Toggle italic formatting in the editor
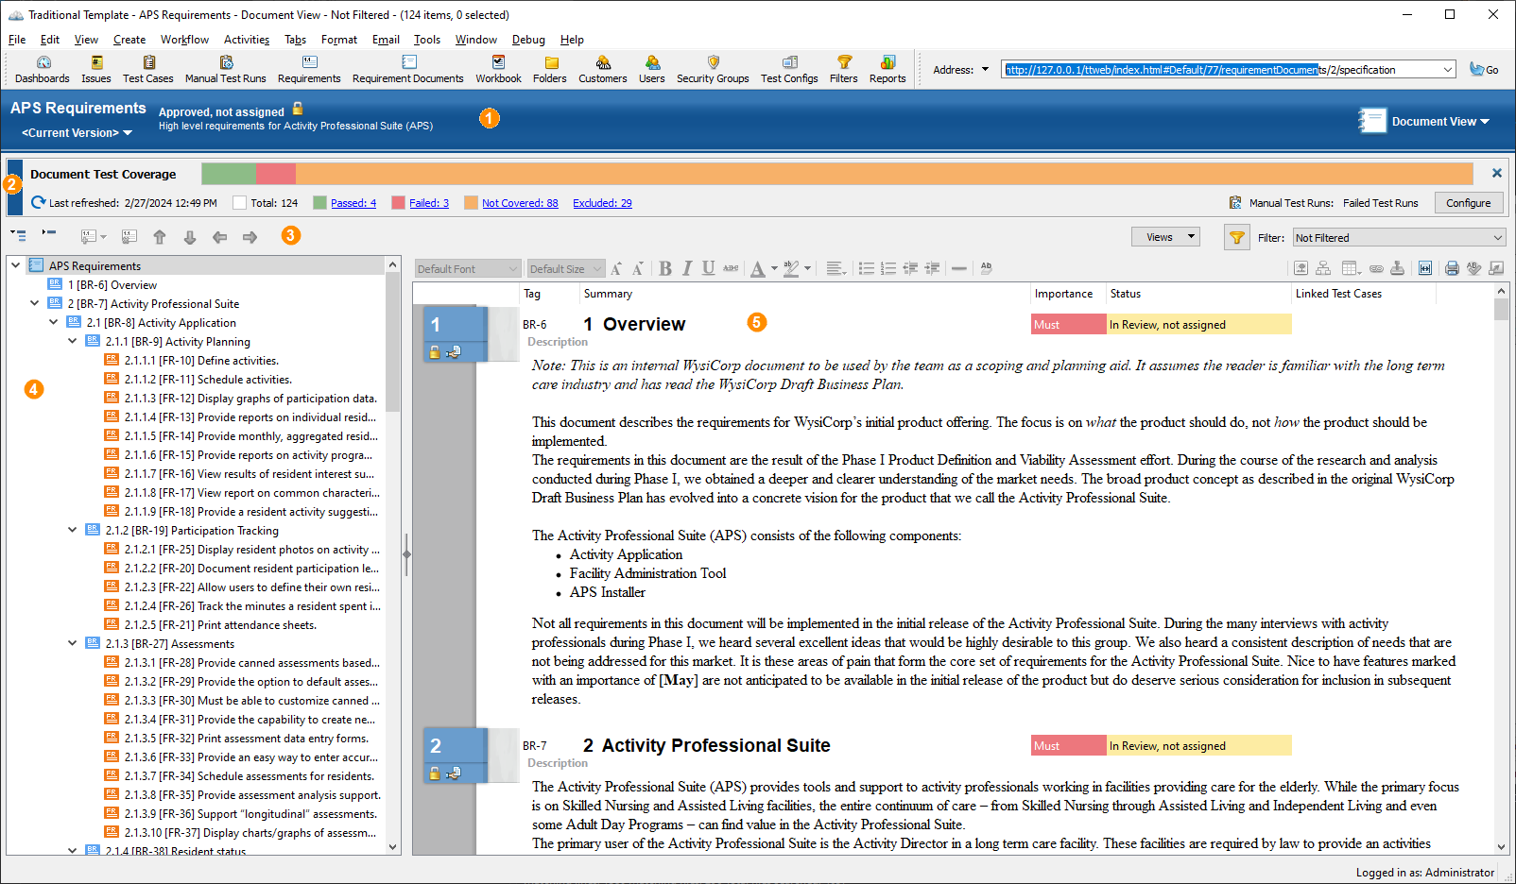 point(687,269)
